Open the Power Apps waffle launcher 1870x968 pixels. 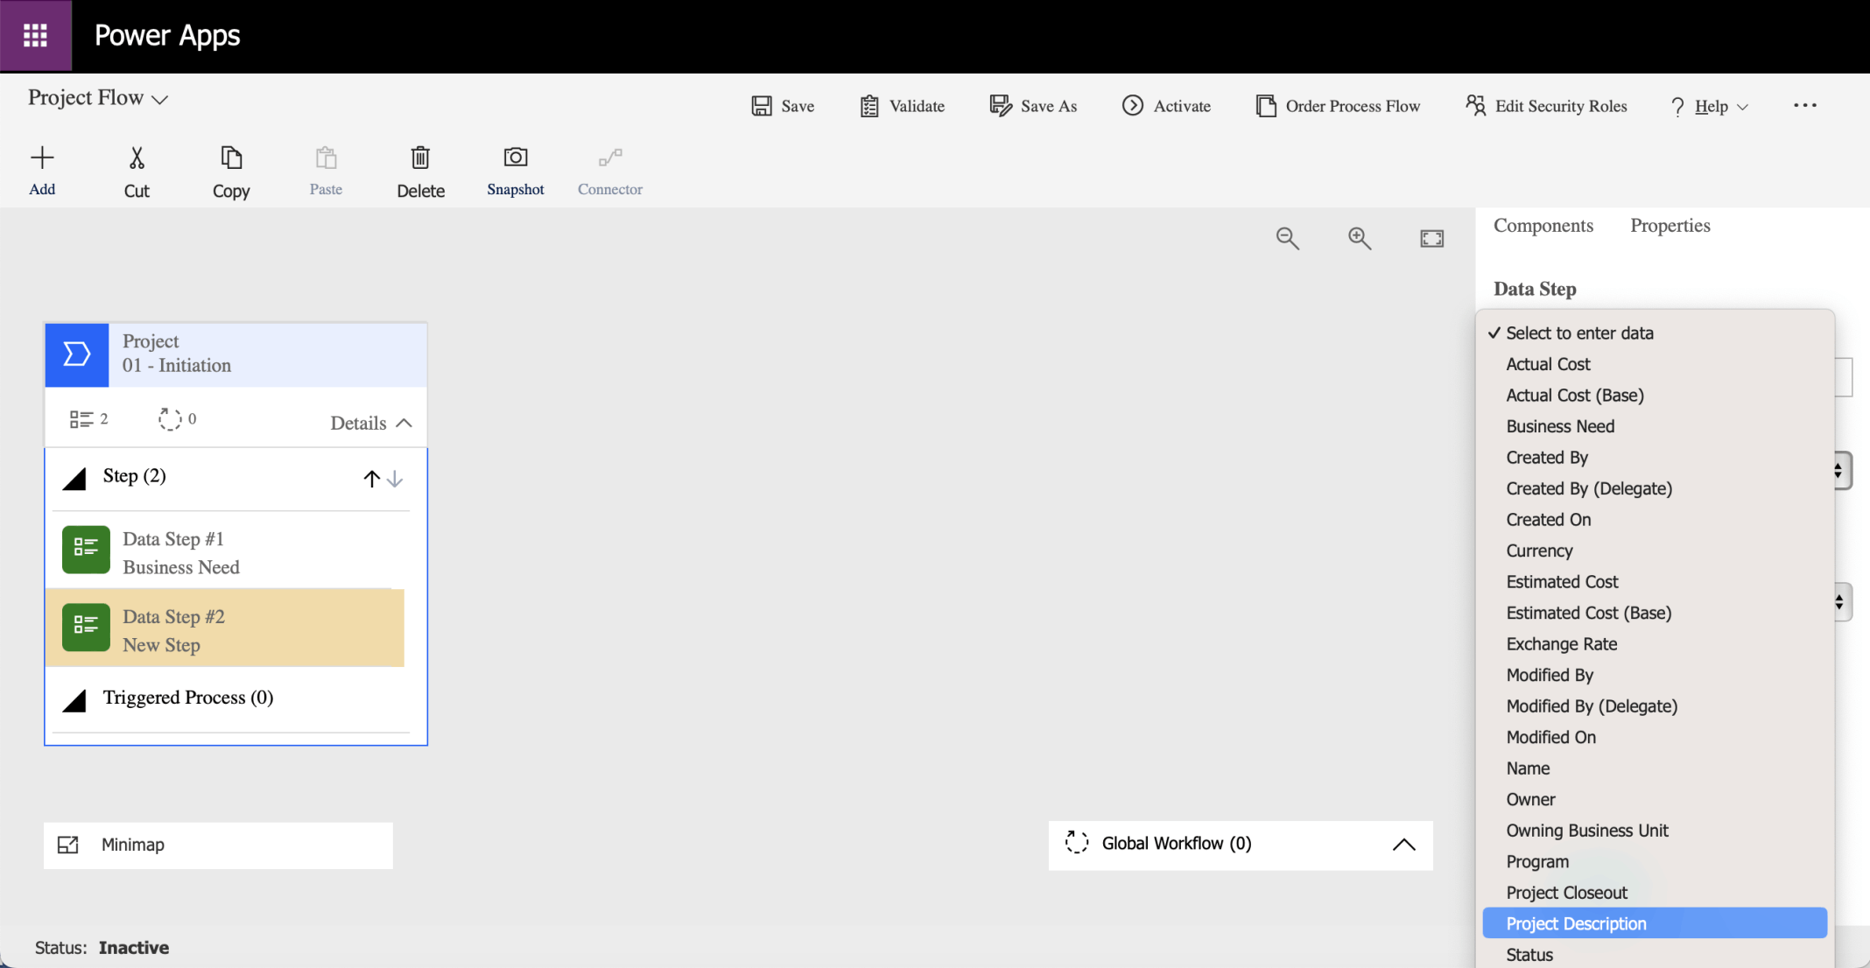tap(35, 35)
